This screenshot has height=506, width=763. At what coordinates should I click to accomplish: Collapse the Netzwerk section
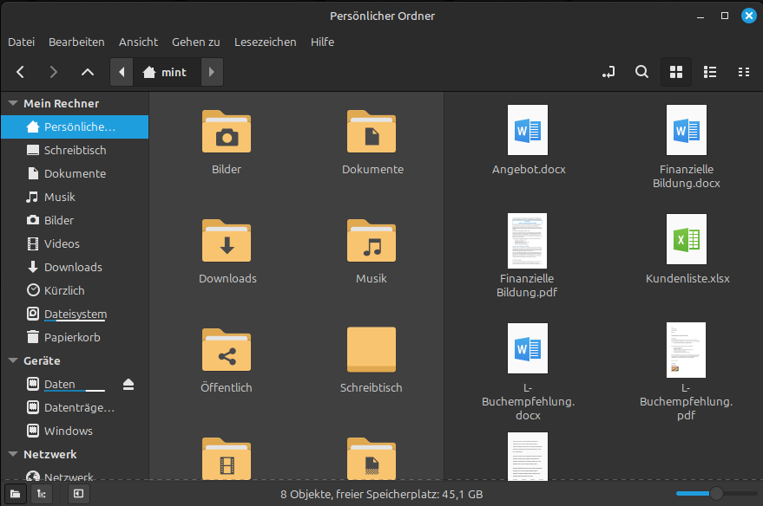click(x=13, y=454)
